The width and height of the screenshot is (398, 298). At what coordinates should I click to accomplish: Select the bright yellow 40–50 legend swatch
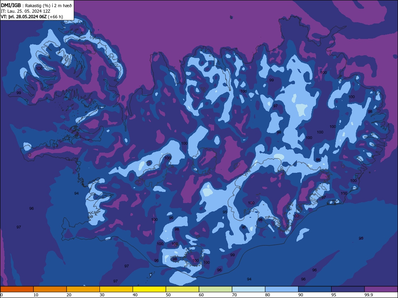149,289
